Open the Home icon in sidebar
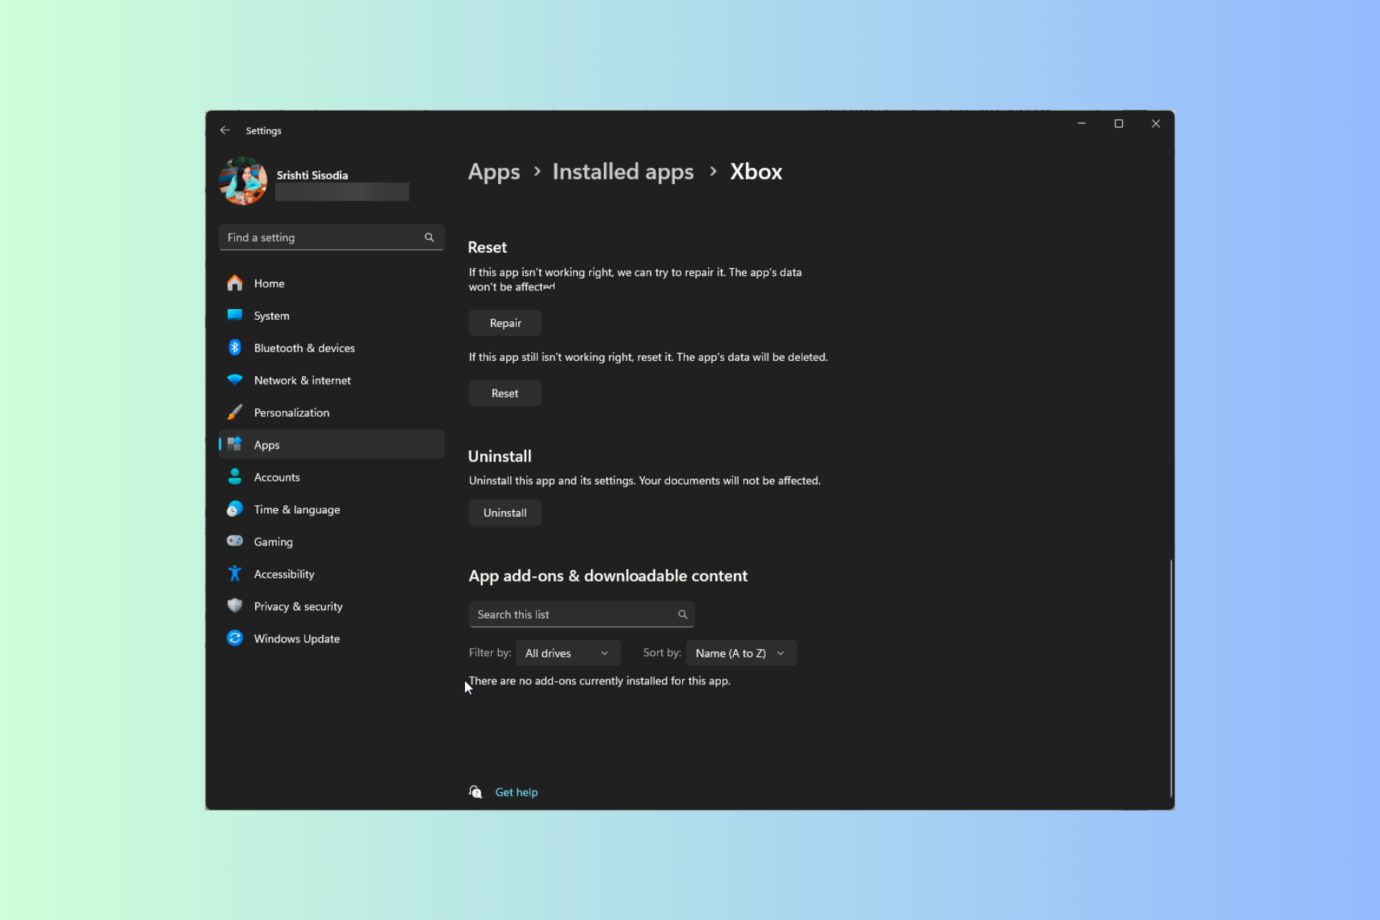Viewport: 1380px width, 920px height. 235,283
